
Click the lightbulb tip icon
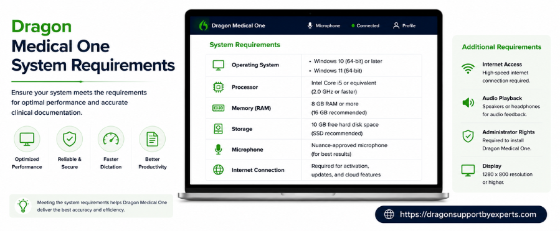23,206
